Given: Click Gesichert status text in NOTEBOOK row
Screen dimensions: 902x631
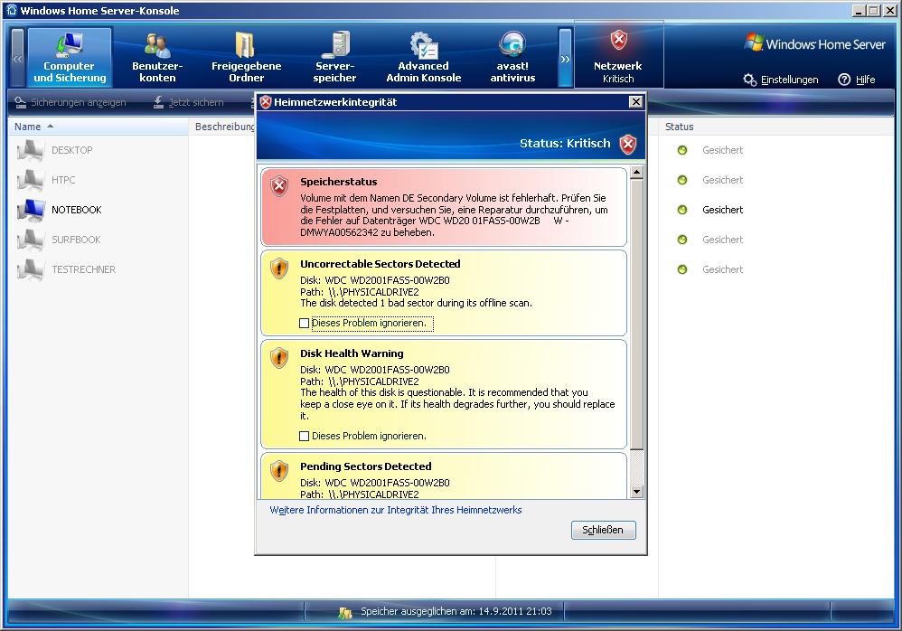Looking at the screenshot, I should (x=722, y=210).
